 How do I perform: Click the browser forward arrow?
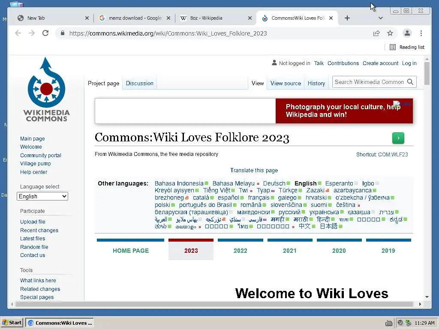(x=32, y=33)
